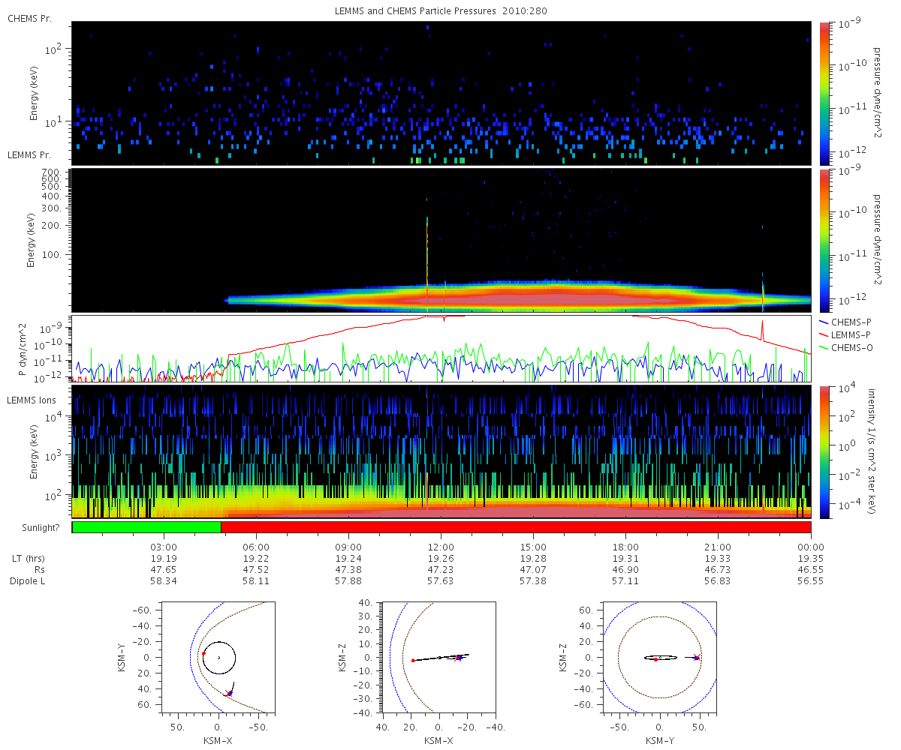Click the red X marker in KSM X-Y plot
901x750 pixels.
(x=229, y=694)
